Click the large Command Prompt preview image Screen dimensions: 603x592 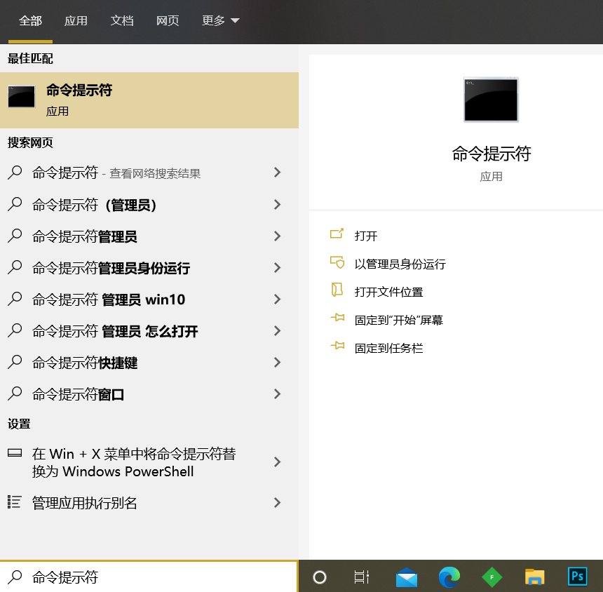click(490, 99)
